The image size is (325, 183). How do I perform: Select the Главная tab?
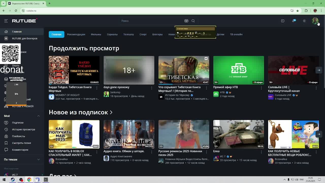pyautogui.click(x=56, y=34)
